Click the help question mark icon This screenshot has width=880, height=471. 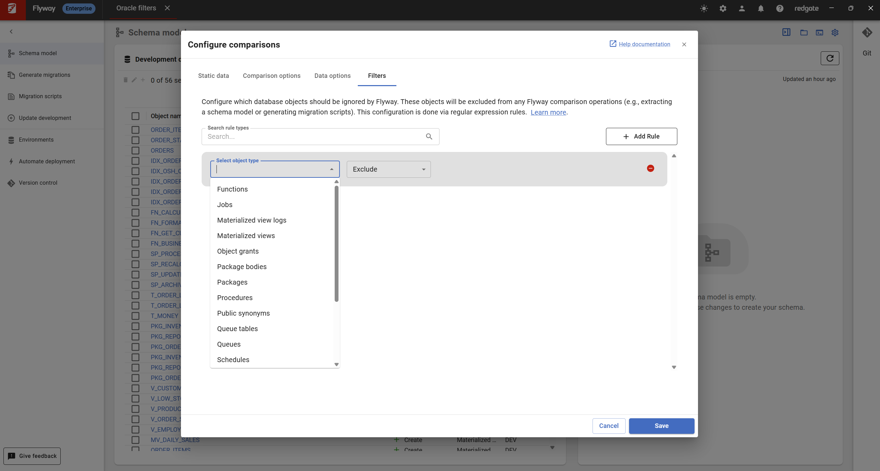pos(780,8)
